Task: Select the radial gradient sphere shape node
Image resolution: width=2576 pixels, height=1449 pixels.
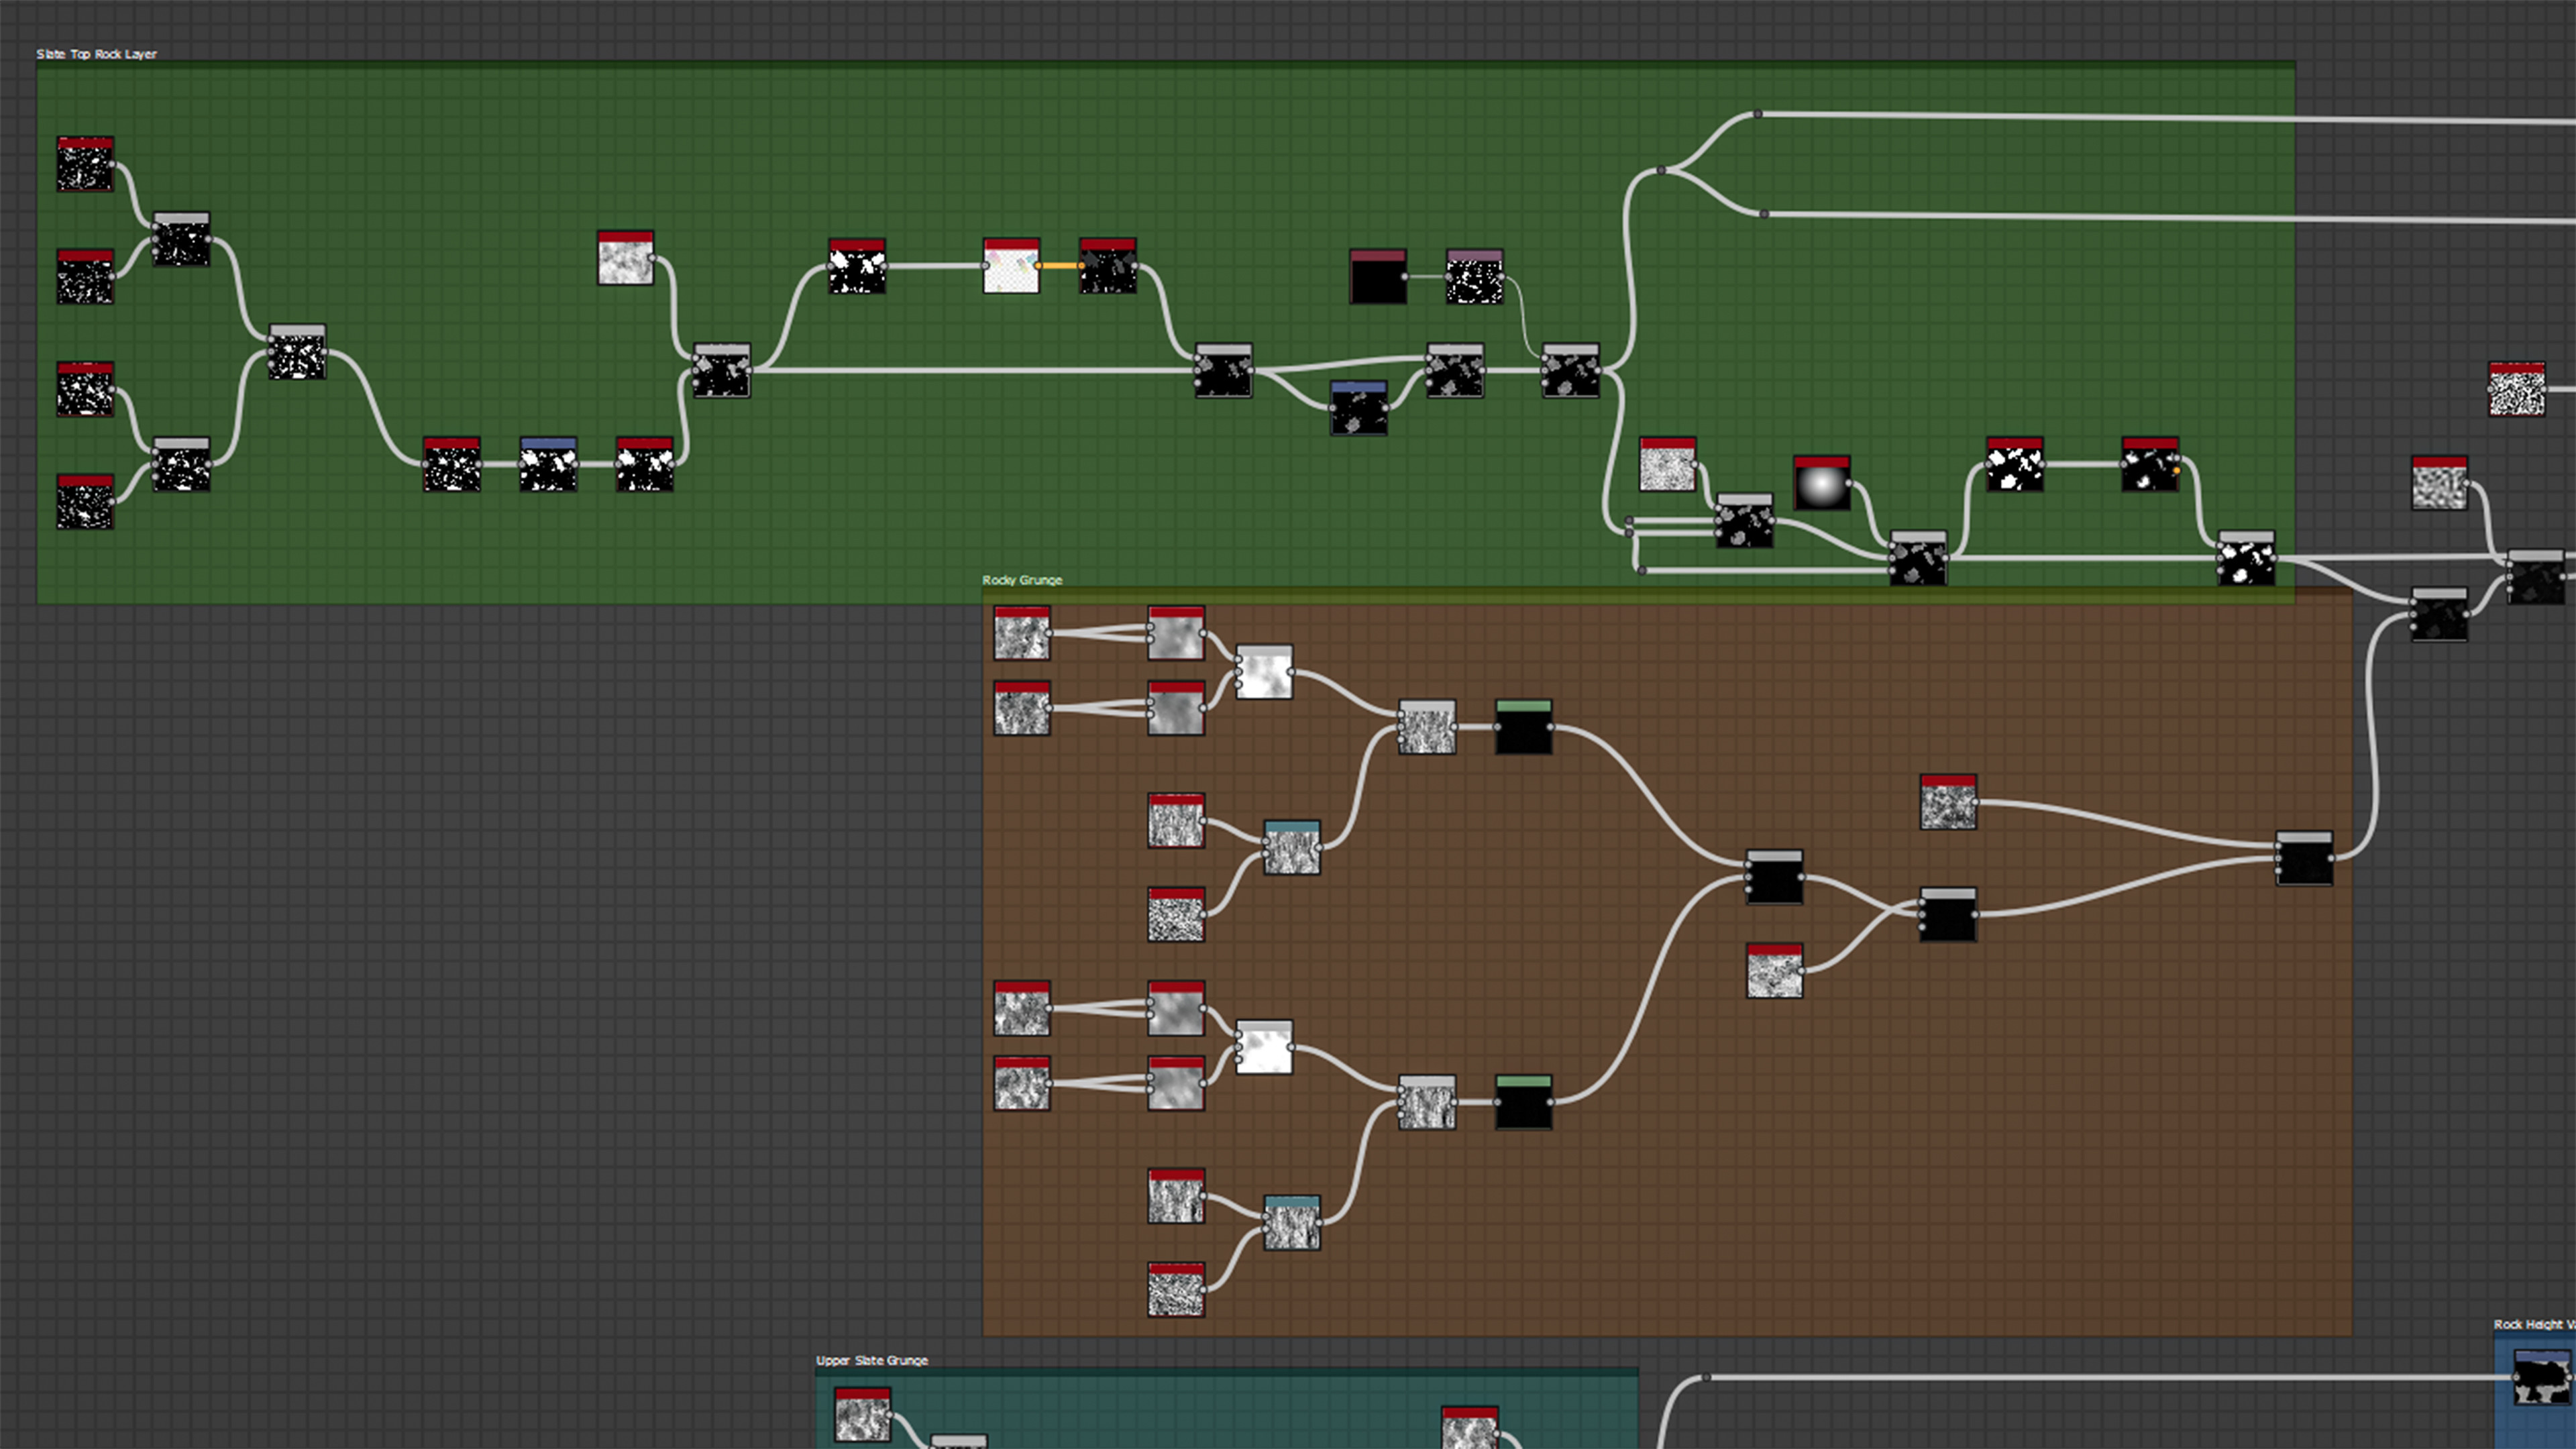Action: 1822,483
